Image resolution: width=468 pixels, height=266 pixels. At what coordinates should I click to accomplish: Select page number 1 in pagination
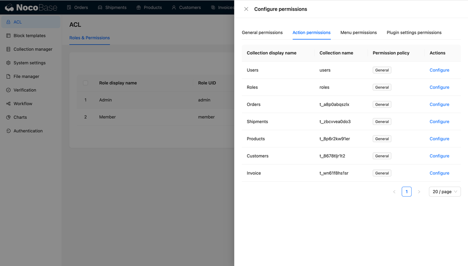407,191
